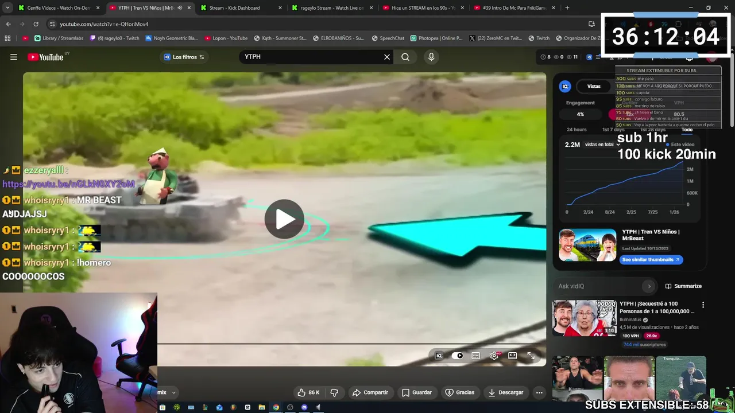Open Library / Streamlabs bookmark
735x413 pixels.
(x=59, y=38)
